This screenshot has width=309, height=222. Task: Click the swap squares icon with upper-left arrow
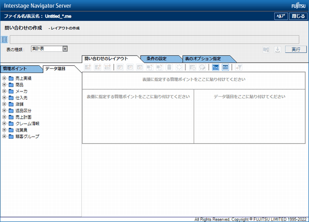149,67
